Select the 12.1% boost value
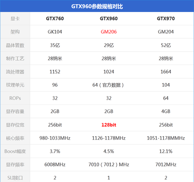This screenshot has width=194, height=182. [x=166, y=151]
